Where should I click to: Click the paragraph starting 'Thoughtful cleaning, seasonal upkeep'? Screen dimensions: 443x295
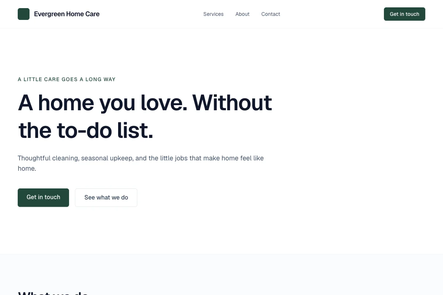point(141,163)
